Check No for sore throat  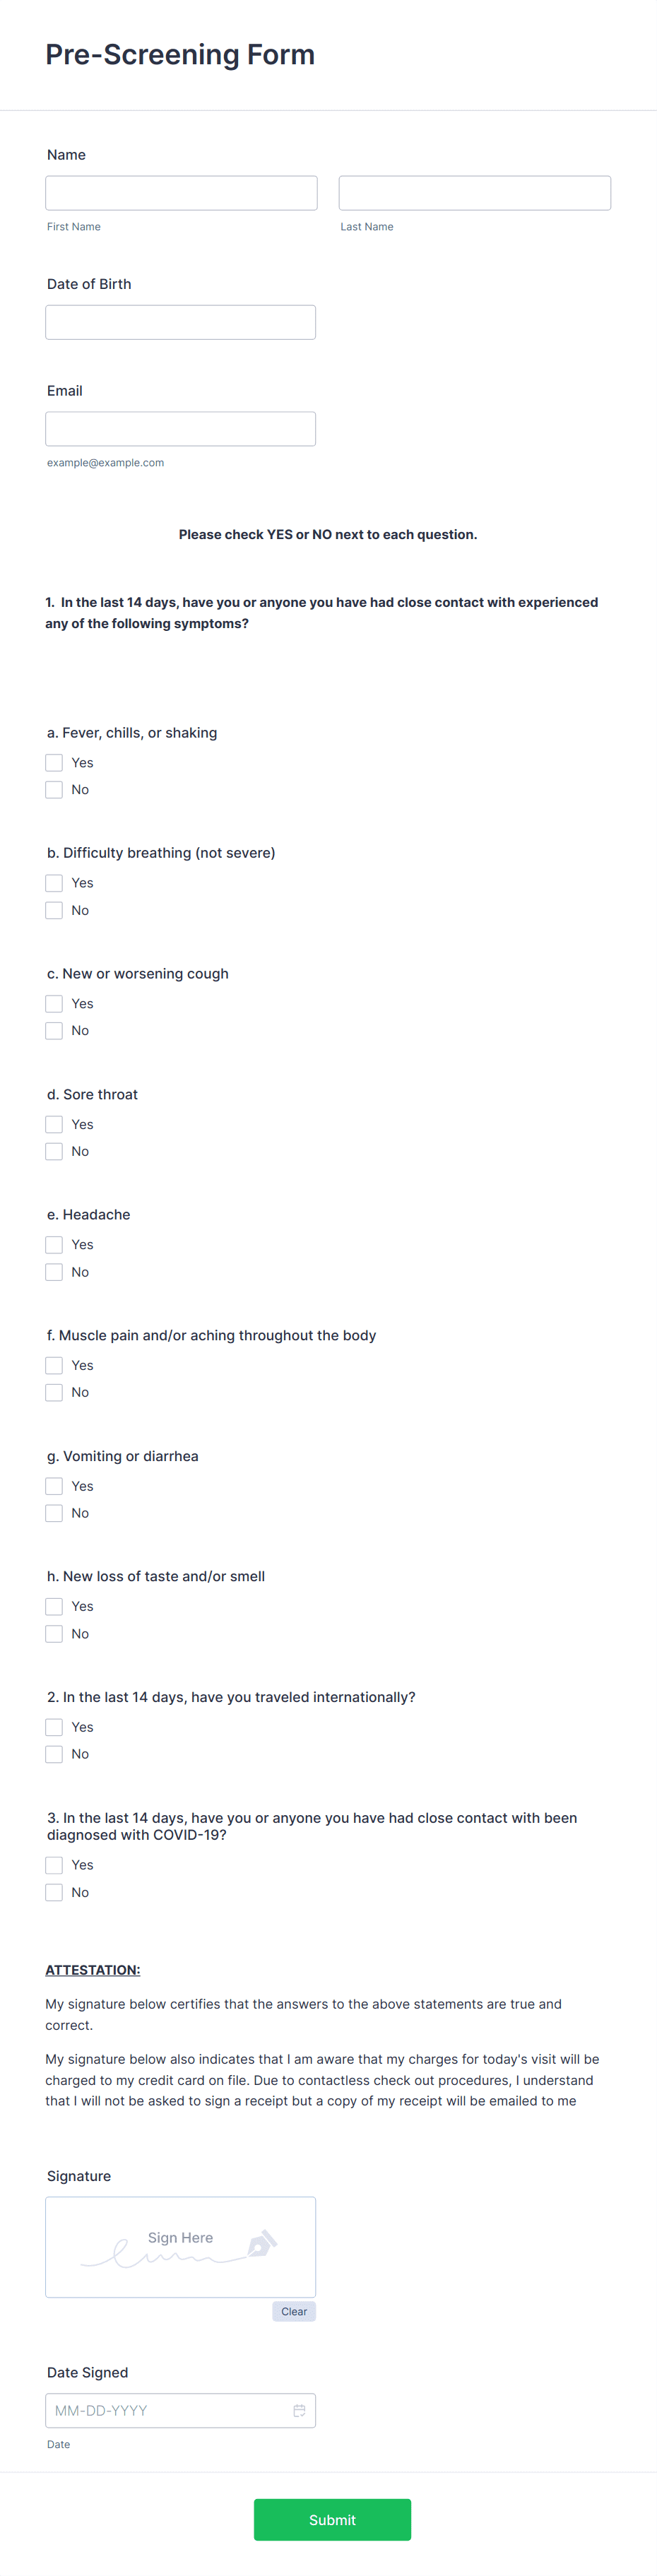pos(54,1151)
